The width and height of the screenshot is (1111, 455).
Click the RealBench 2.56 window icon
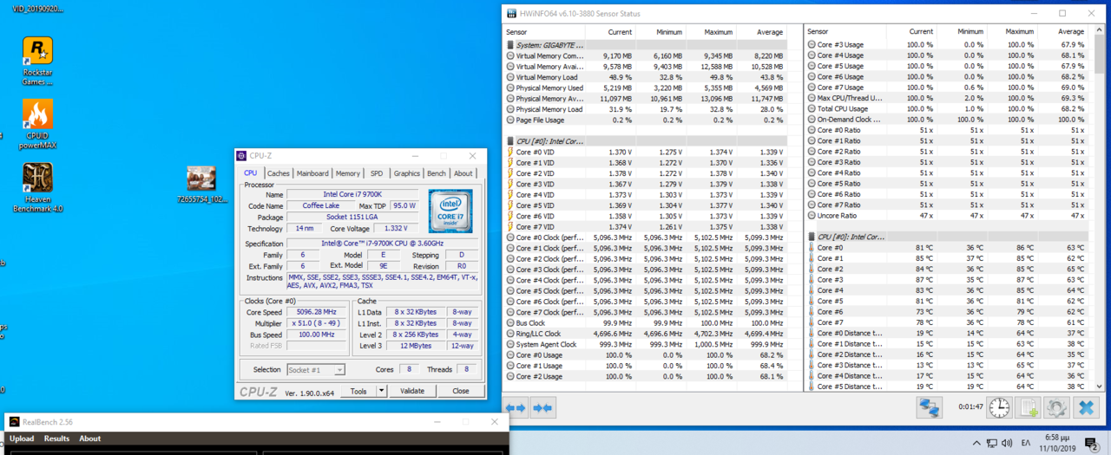click(14, 422)
